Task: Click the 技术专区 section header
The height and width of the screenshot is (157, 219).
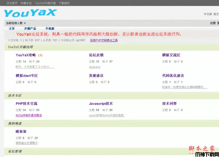Action: [x=15, y=96]
